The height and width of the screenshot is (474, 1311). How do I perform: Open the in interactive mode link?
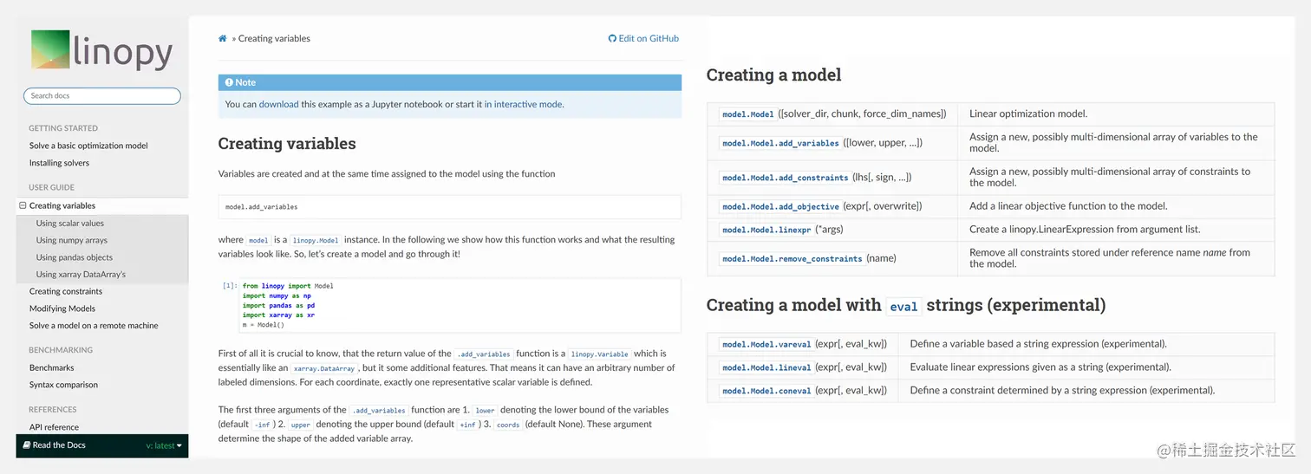coord(523,105)
